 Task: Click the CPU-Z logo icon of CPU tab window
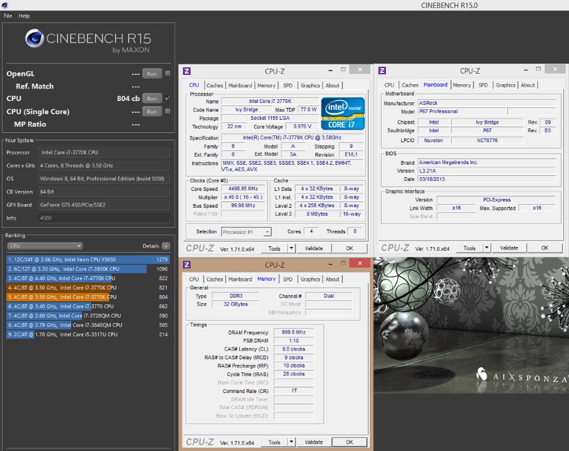(187, 71)
